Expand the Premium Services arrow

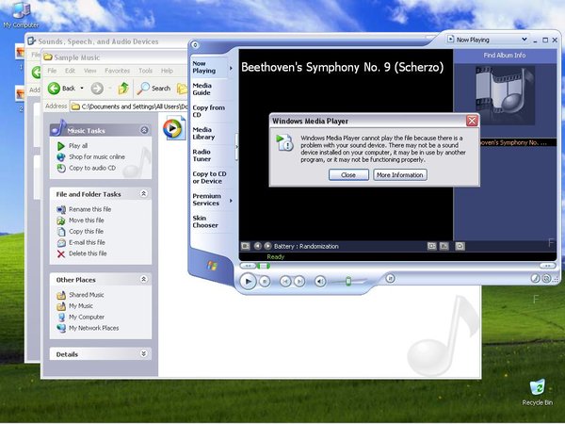click(231, 201)
